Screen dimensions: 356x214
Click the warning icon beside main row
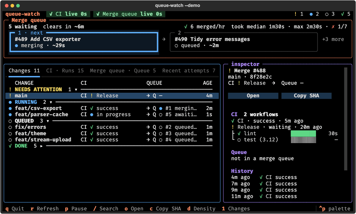click(10, 96)
